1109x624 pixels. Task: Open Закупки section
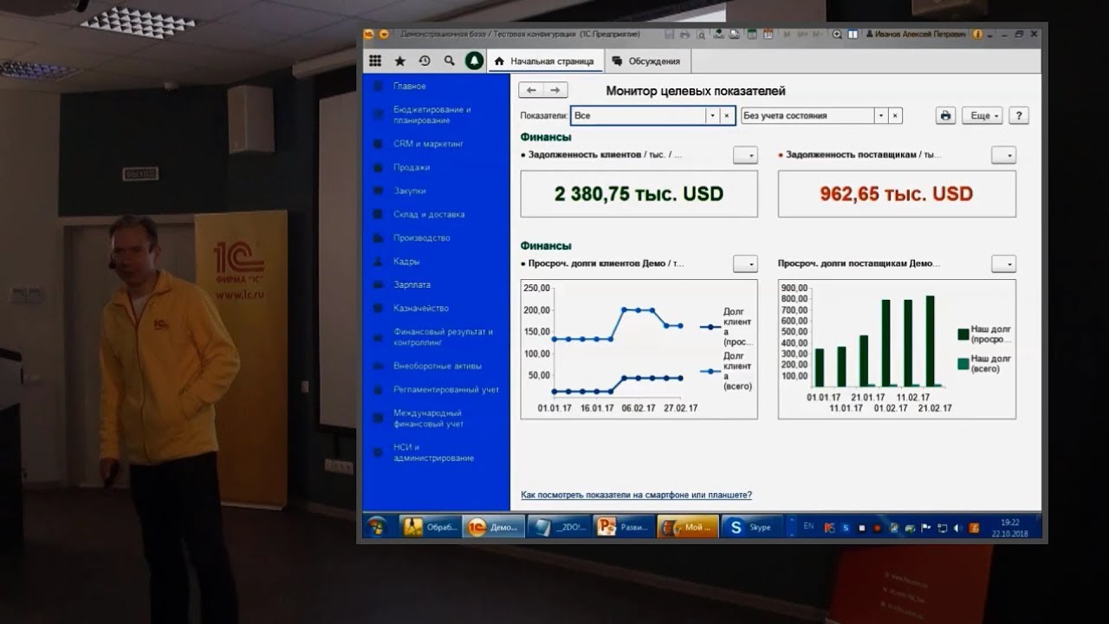coord(409,191)
